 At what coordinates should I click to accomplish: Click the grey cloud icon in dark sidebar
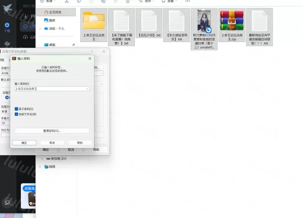point(7,44)
